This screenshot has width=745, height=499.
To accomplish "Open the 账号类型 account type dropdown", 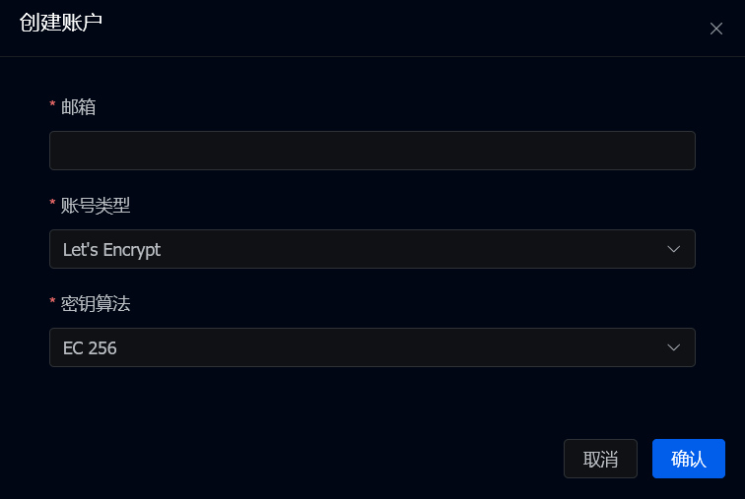I will pos(372,249).
